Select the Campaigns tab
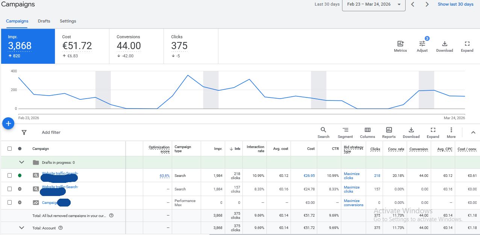 (x=17, y=21)
